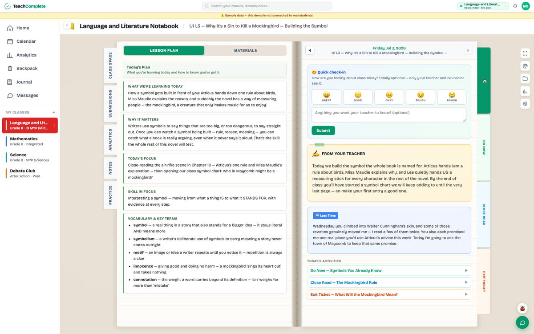Add a class with the plus icon

pos(54,113)
